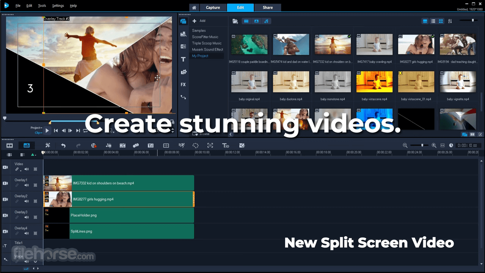Toggle track transparency on Overlay3
Viewport: 485px width, 273px height.
point(35,217)
